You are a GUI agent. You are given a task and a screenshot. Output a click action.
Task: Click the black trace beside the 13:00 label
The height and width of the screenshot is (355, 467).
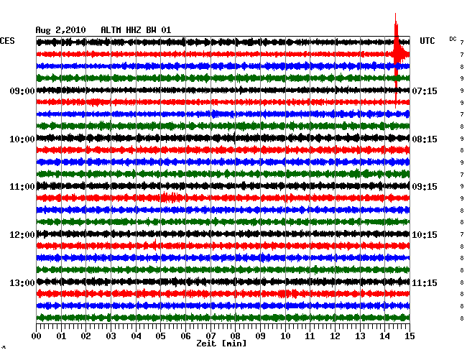tap(223, 282)
